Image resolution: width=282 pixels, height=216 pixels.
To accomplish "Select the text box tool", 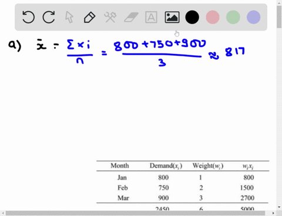I will [x=151, y=17].
